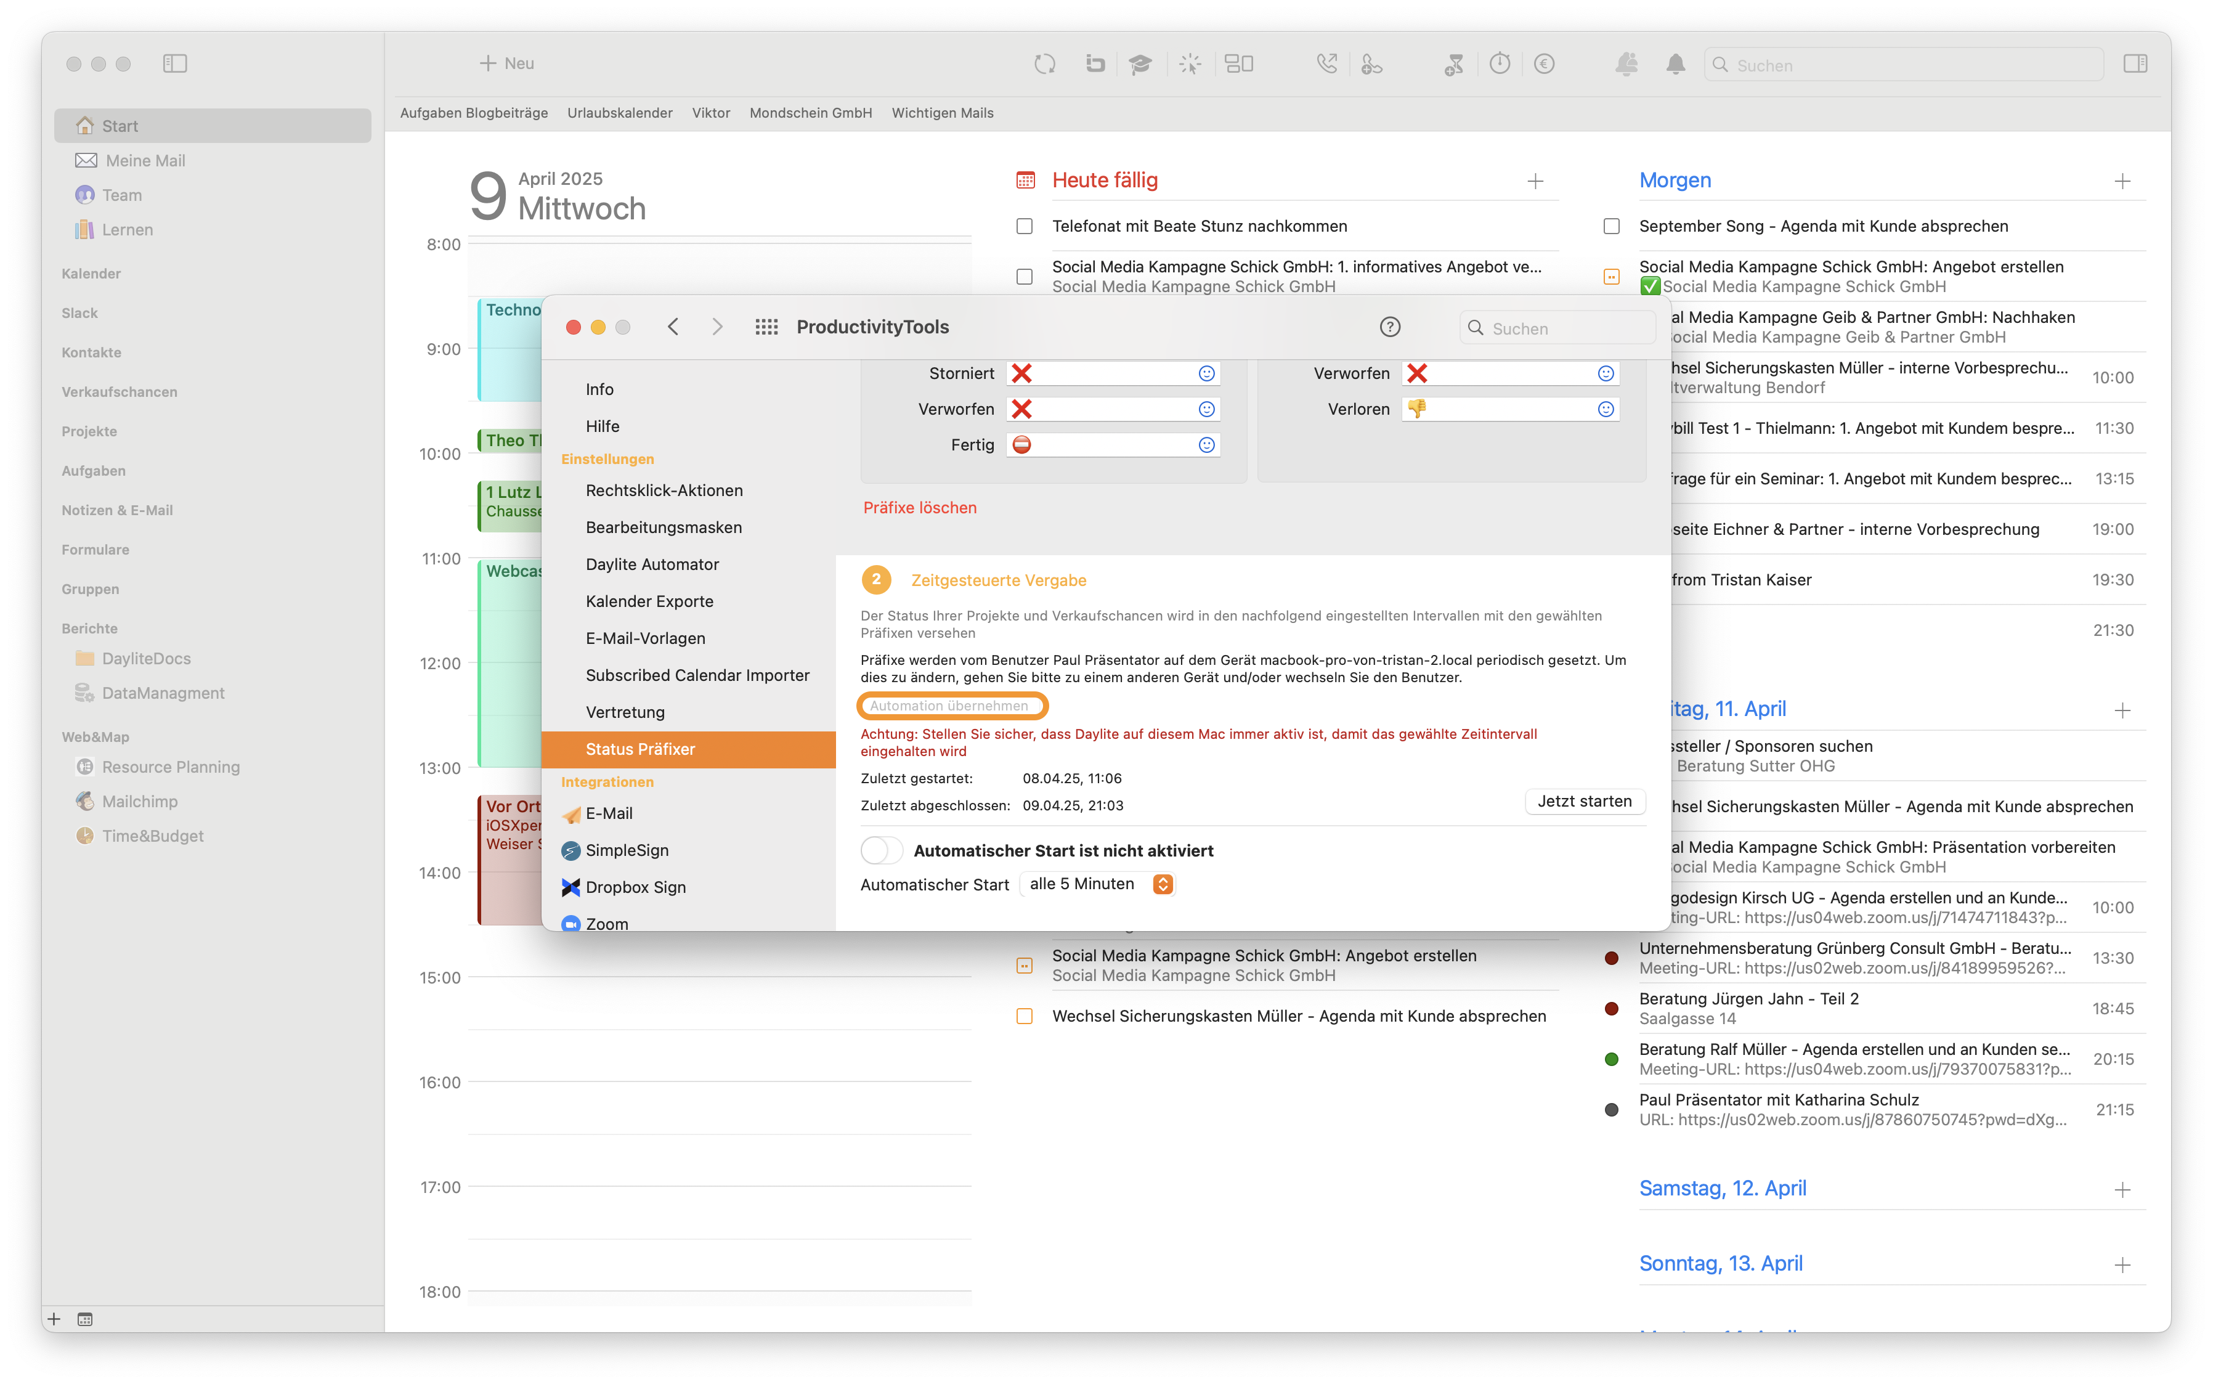
Task: Click the sparkle icon in toolbar
Action: click(1190, 64)
